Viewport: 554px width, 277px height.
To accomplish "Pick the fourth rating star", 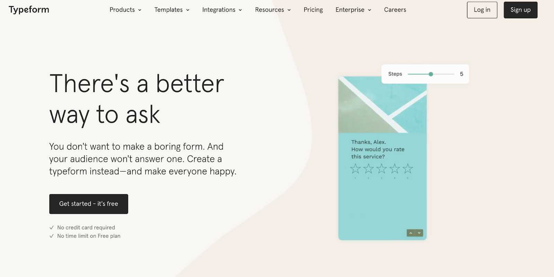I will (x=395, y=169).
